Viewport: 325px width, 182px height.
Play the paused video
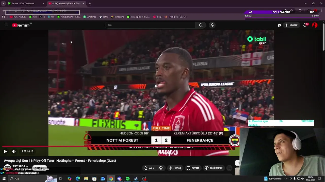[5, 151]
